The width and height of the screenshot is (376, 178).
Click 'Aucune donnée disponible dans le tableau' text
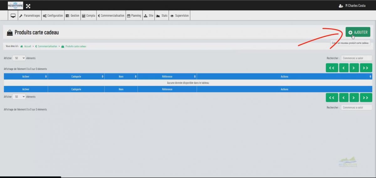(x=188, y=83)
